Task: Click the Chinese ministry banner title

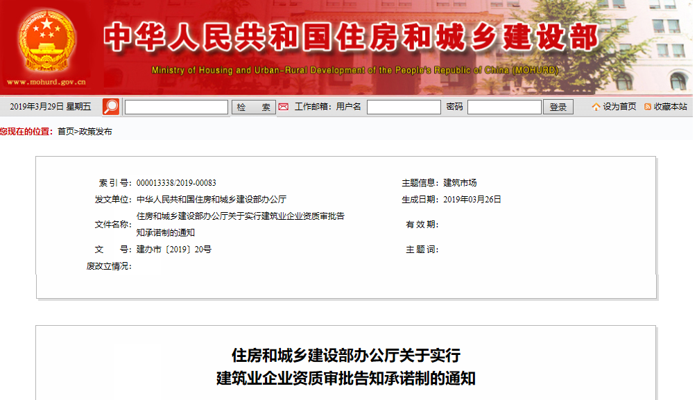Action: coord(351,37)
